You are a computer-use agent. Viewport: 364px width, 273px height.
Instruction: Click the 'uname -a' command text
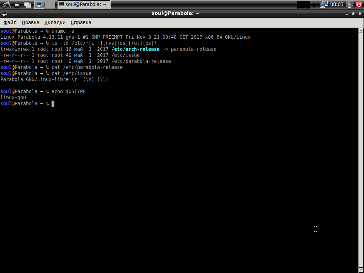tap(63, 31)
